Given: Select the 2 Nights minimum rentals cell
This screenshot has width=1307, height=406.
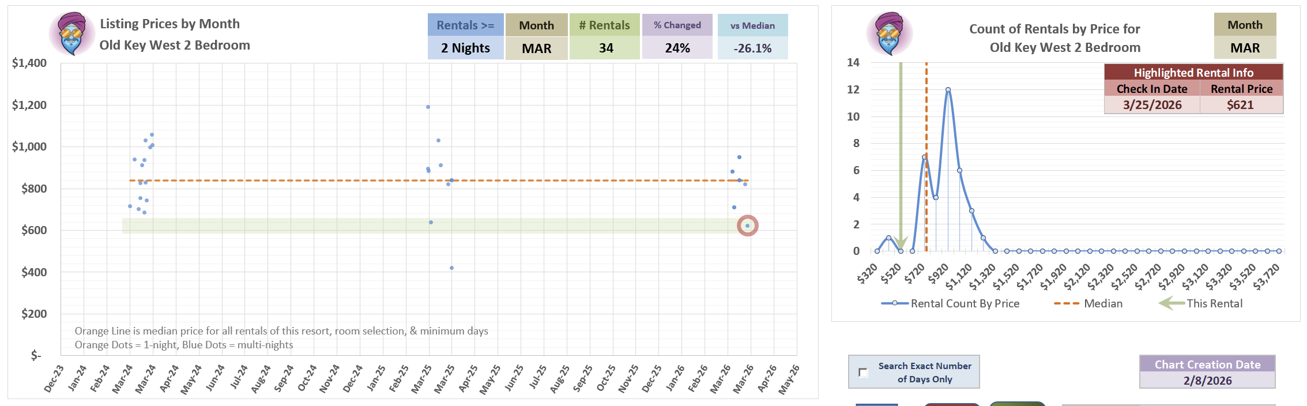Looking at the screenshot, I should (465, 48).
